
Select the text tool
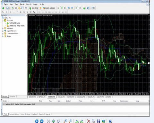(x=27, y=12)
